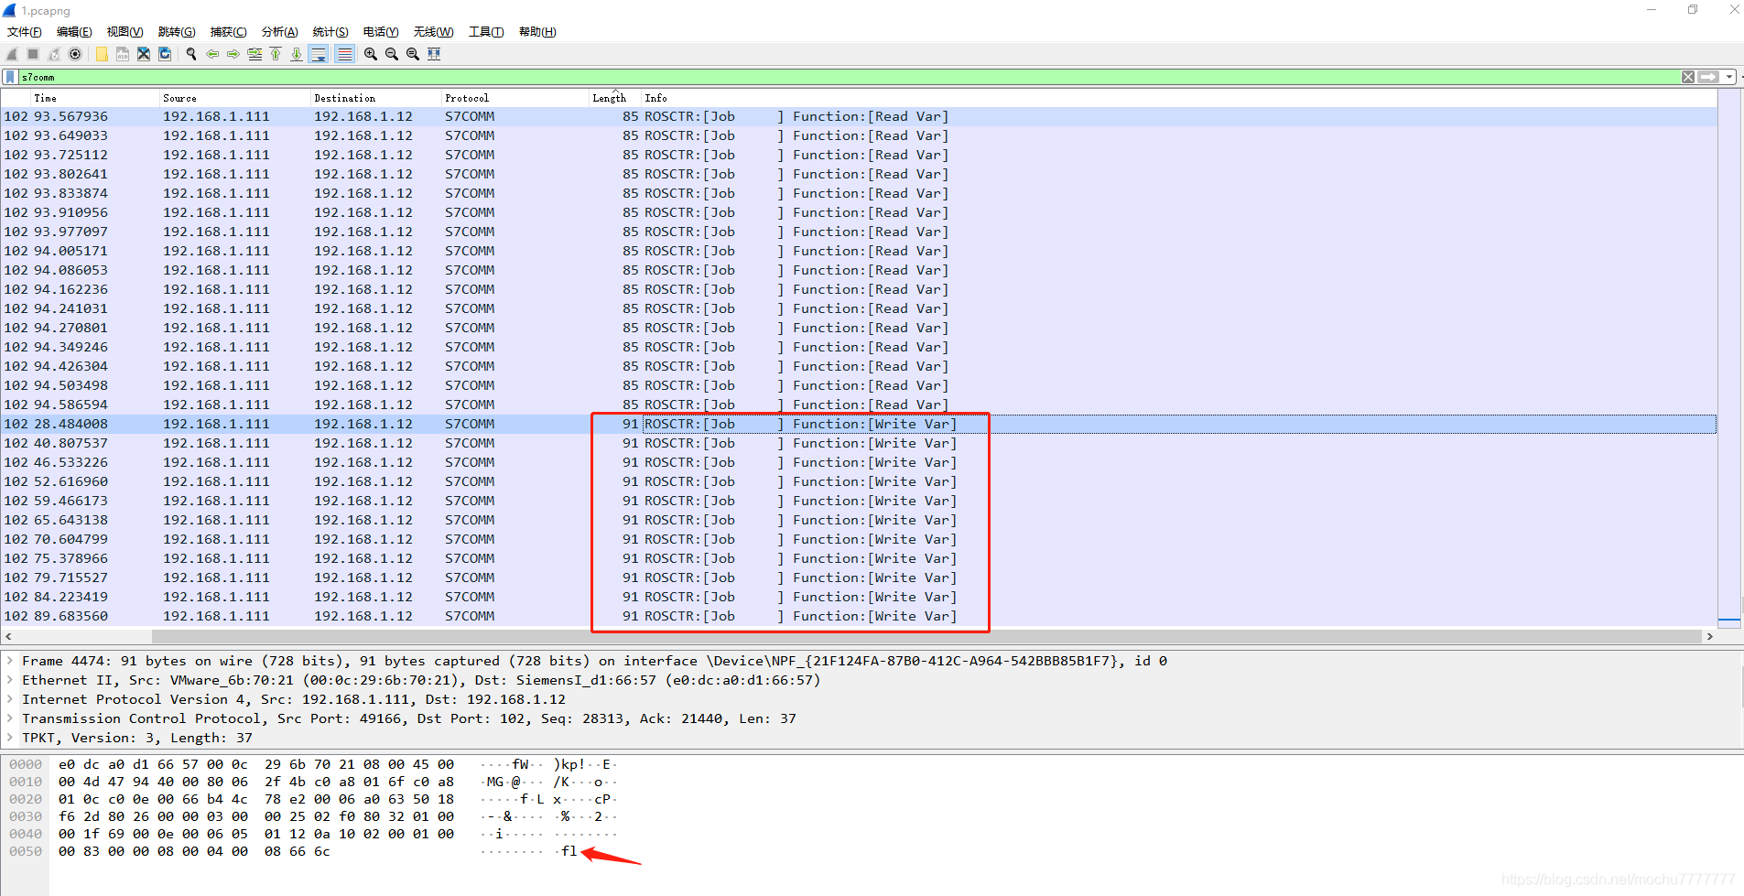The image size is (1744, 896).
Task: Open the 电话(Y) menu
Action: (x=381, y=32)
